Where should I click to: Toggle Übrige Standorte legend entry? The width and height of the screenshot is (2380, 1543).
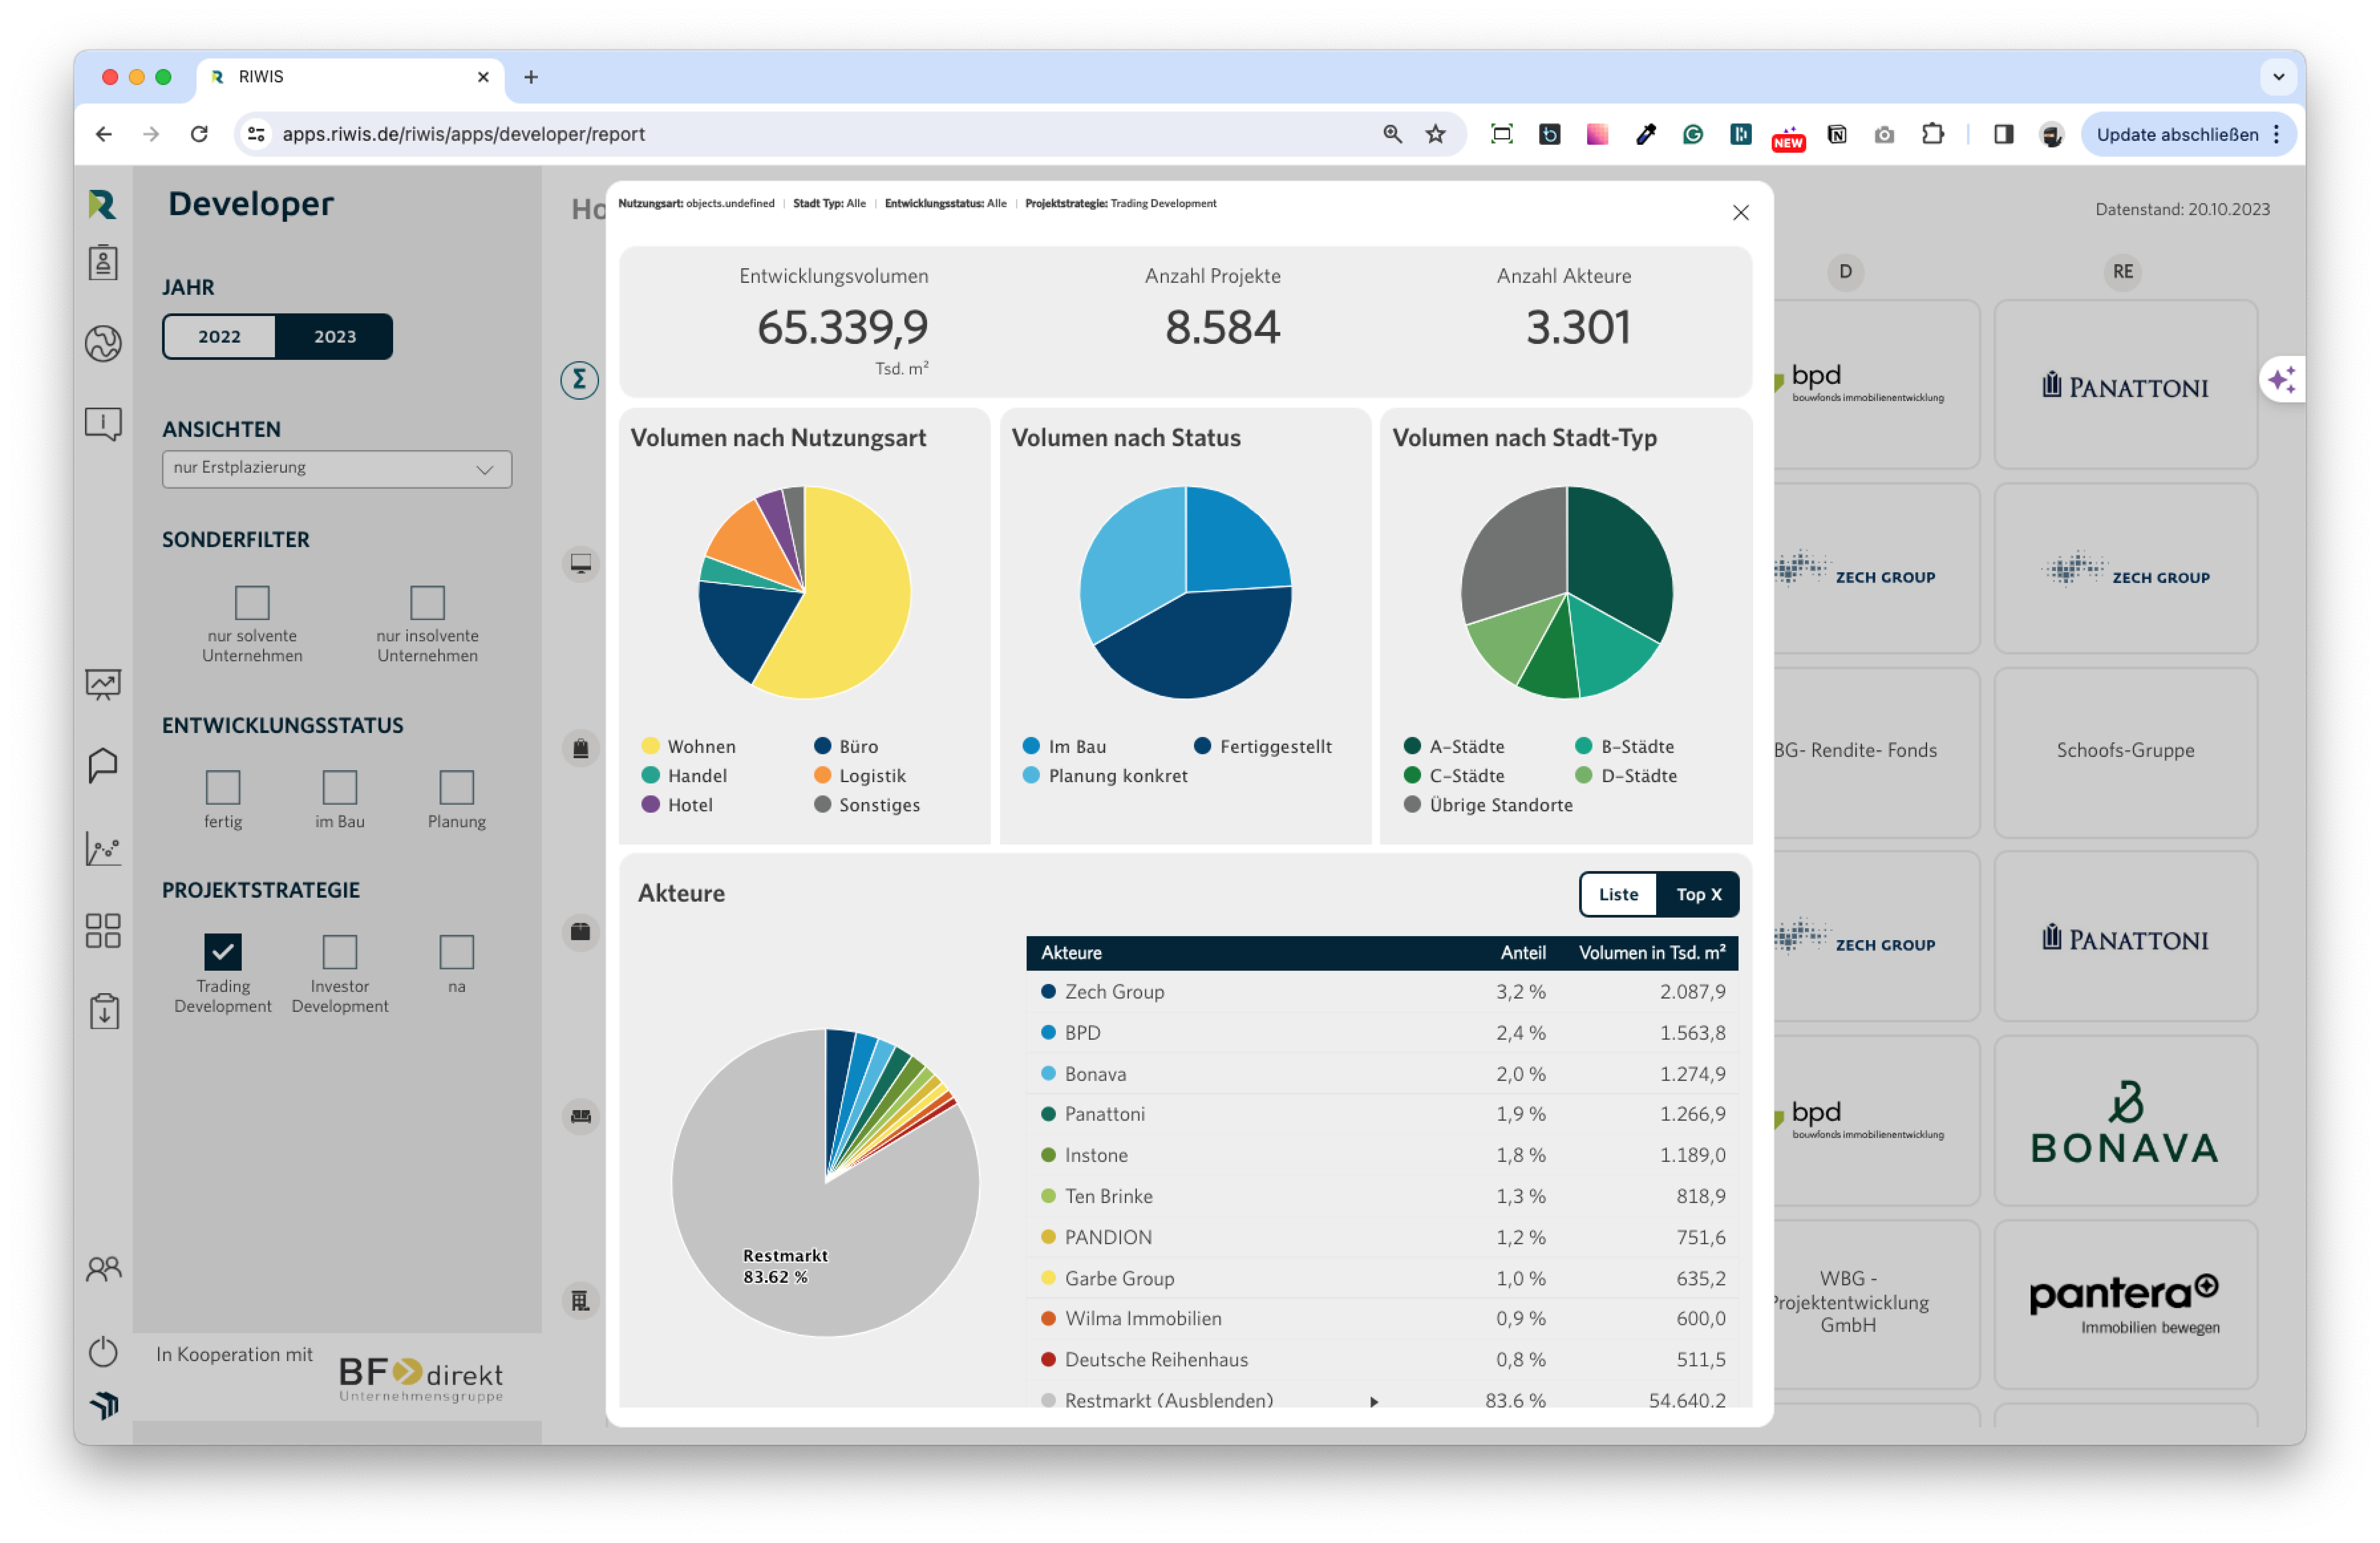[x=1488, y=805]
